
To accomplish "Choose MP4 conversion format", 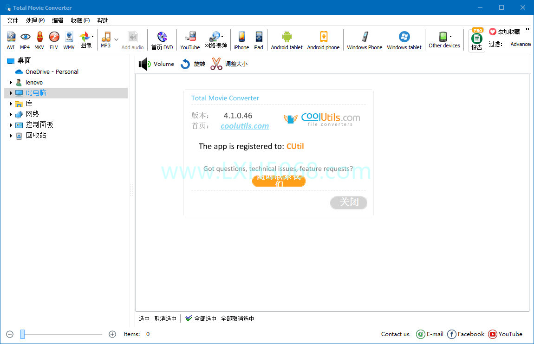I will (25, 40).
